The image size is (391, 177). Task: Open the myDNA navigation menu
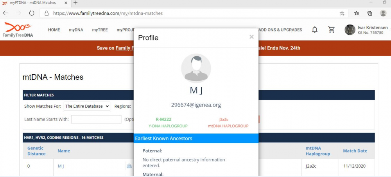[76, 30]
